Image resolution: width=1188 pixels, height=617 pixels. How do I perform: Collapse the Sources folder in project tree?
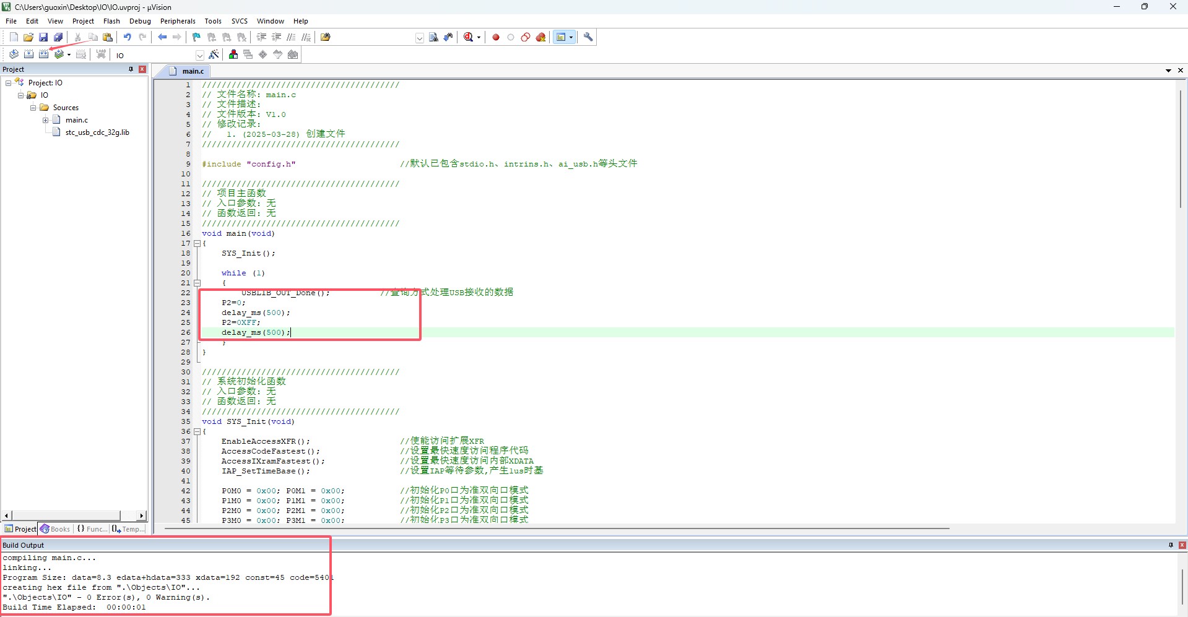pos(33,108)
